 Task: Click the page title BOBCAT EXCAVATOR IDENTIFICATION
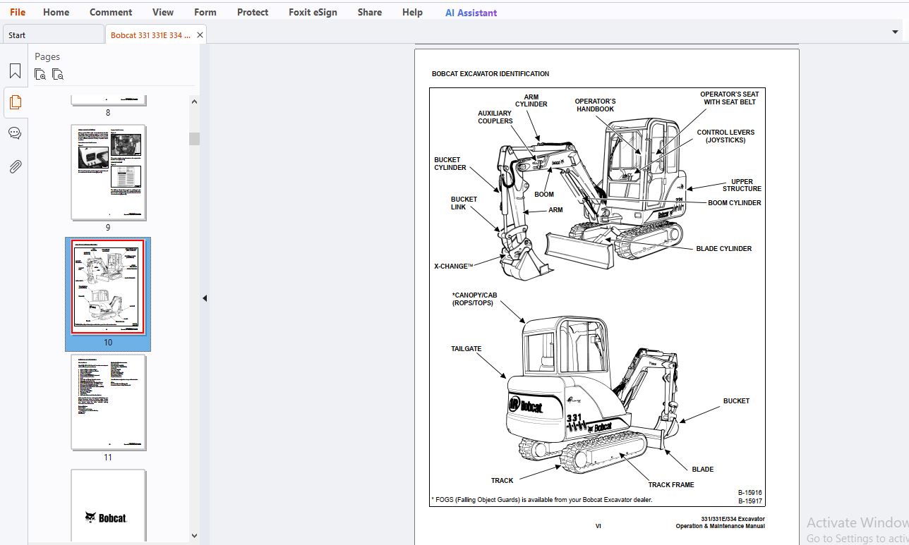click(x=490, y=74)
